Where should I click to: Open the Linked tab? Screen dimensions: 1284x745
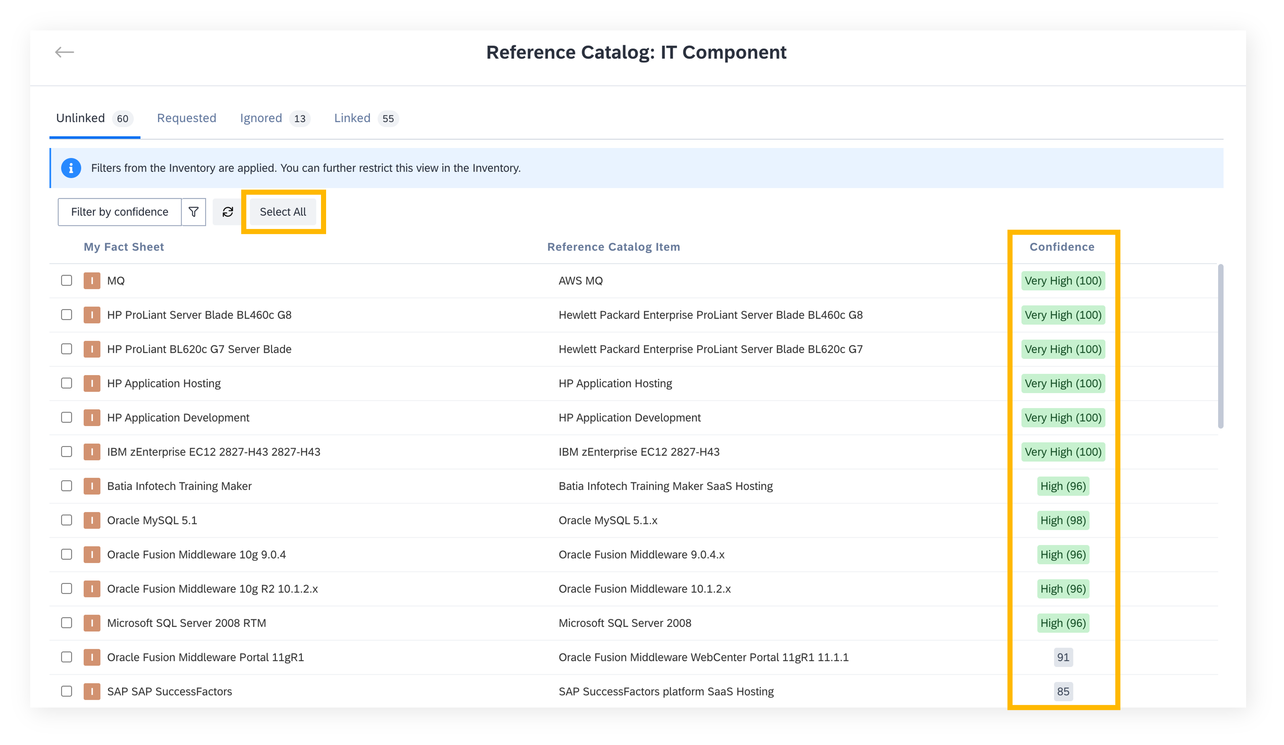coord(366,118)
